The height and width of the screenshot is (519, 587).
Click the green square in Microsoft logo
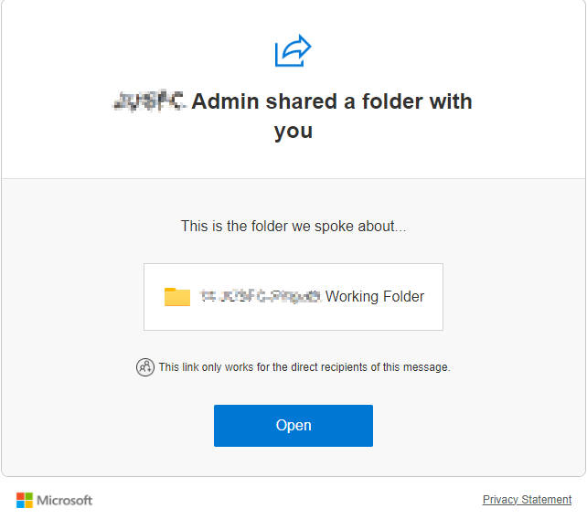(x=29, y=496)
